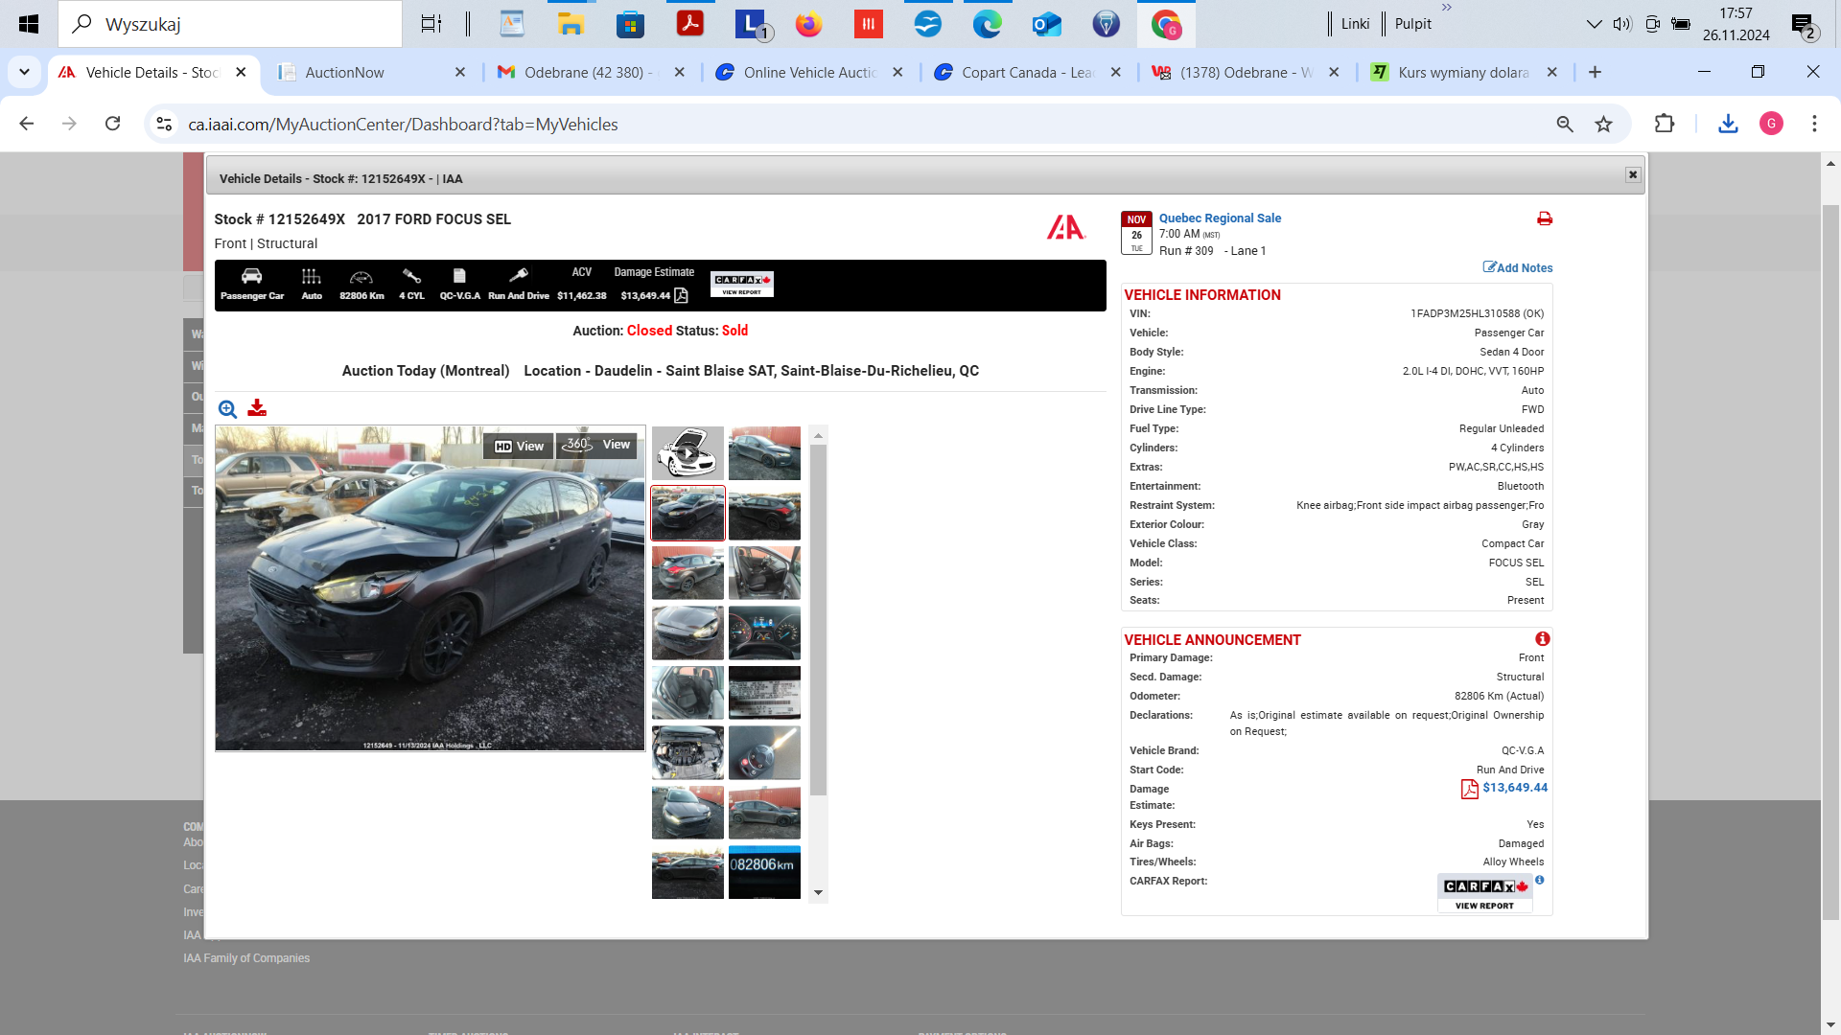
Task: Switch to Odebrane (42 380) Gmail tab
Action: [x=589, y=72]
